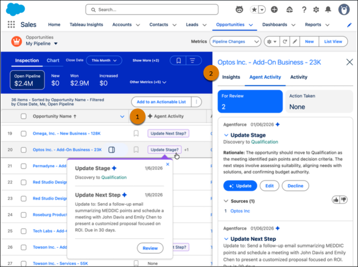Click Add to an Actionable List

161,102
